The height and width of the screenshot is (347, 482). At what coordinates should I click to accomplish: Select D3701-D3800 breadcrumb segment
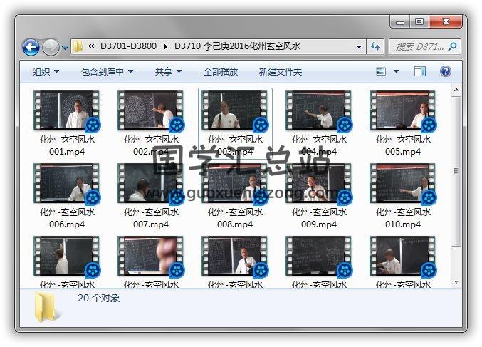point(128,46)
